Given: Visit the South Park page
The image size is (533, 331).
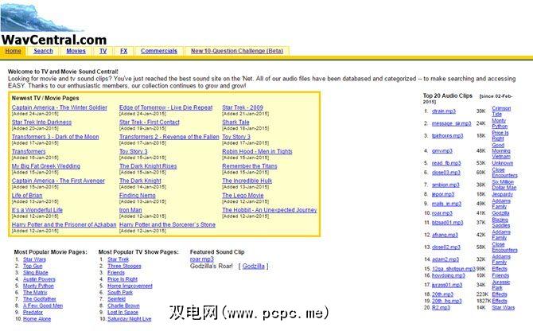Looking at the screenshot, I should [x=120, y=292].
